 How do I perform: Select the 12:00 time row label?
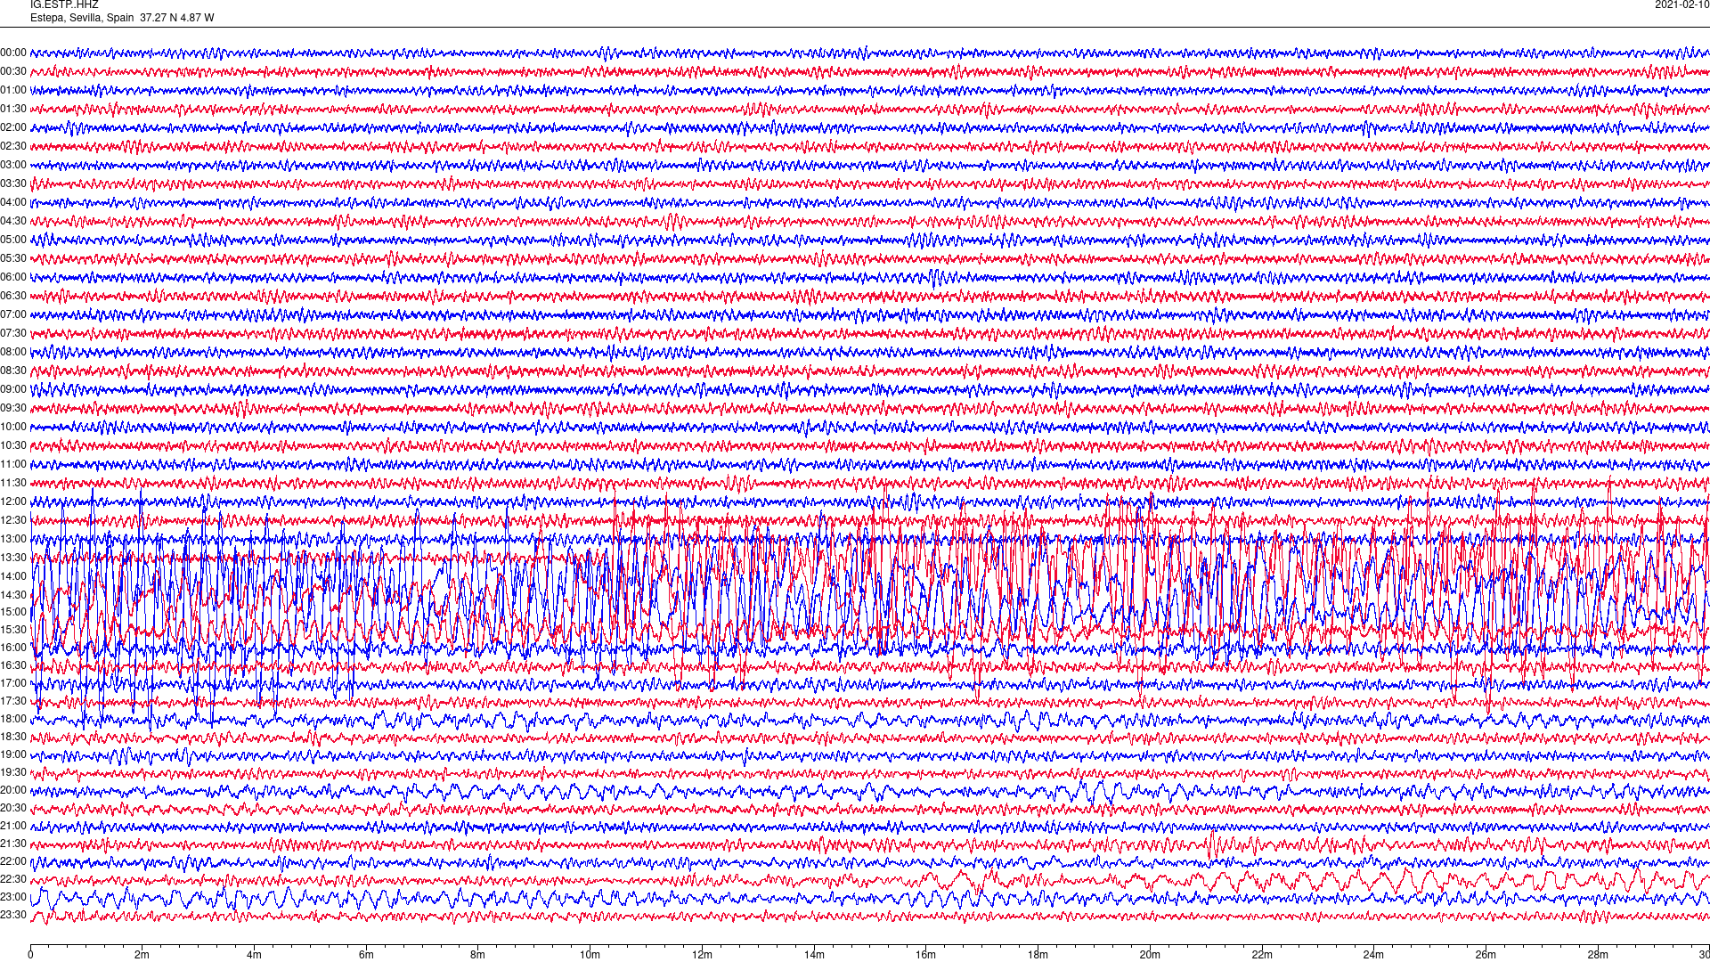(x=13, y=501)
